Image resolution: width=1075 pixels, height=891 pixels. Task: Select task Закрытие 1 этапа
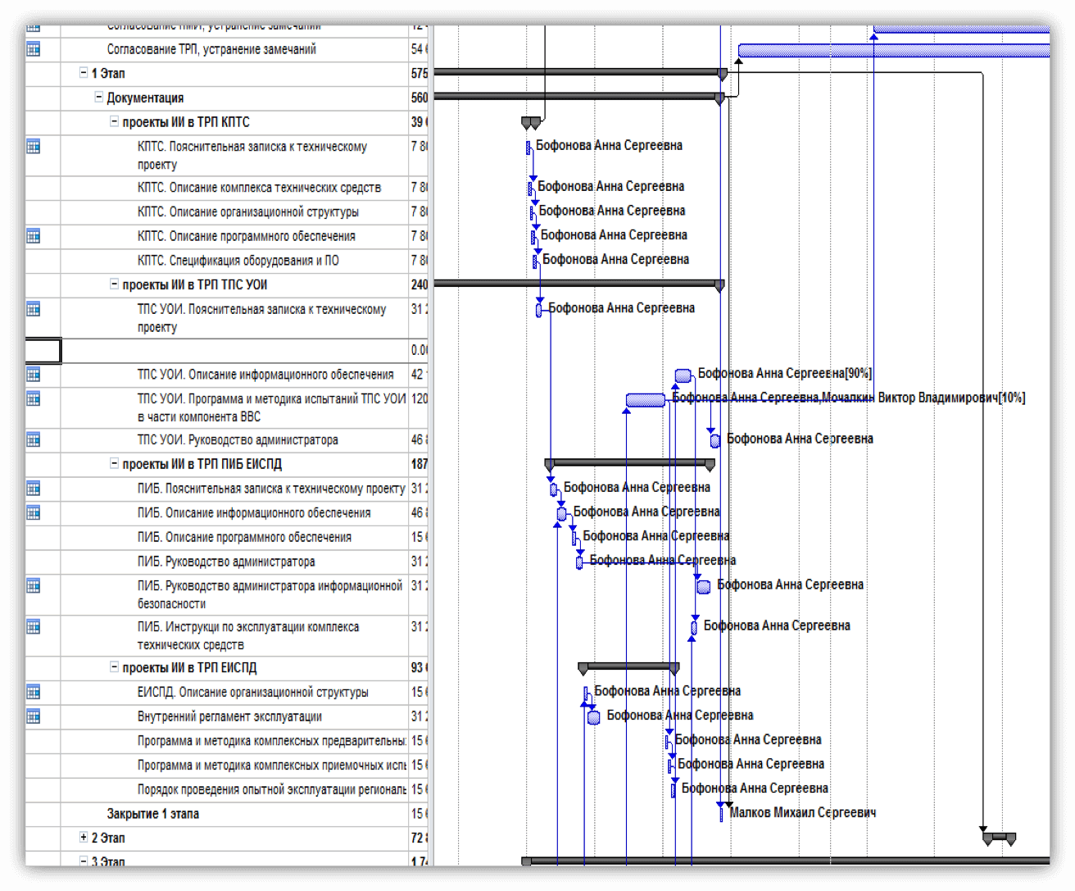pos(152,814)
